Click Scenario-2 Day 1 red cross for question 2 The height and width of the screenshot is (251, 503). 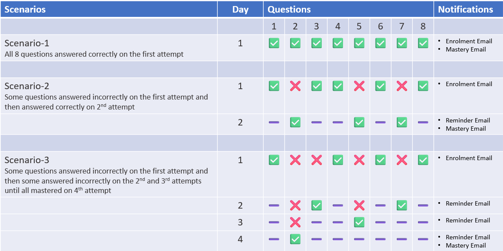click(x=295, y=86)
